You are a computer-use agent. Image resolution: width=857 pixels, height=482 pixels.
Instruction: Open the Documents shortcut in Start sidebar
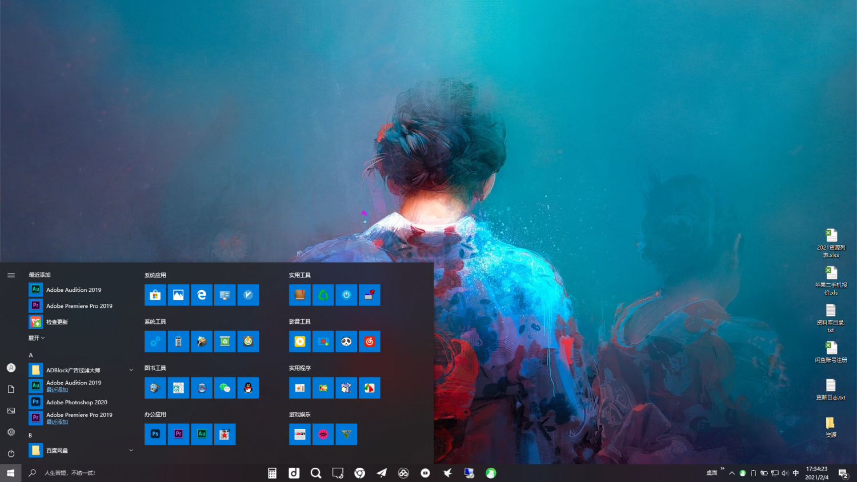(x=11, y=389)
